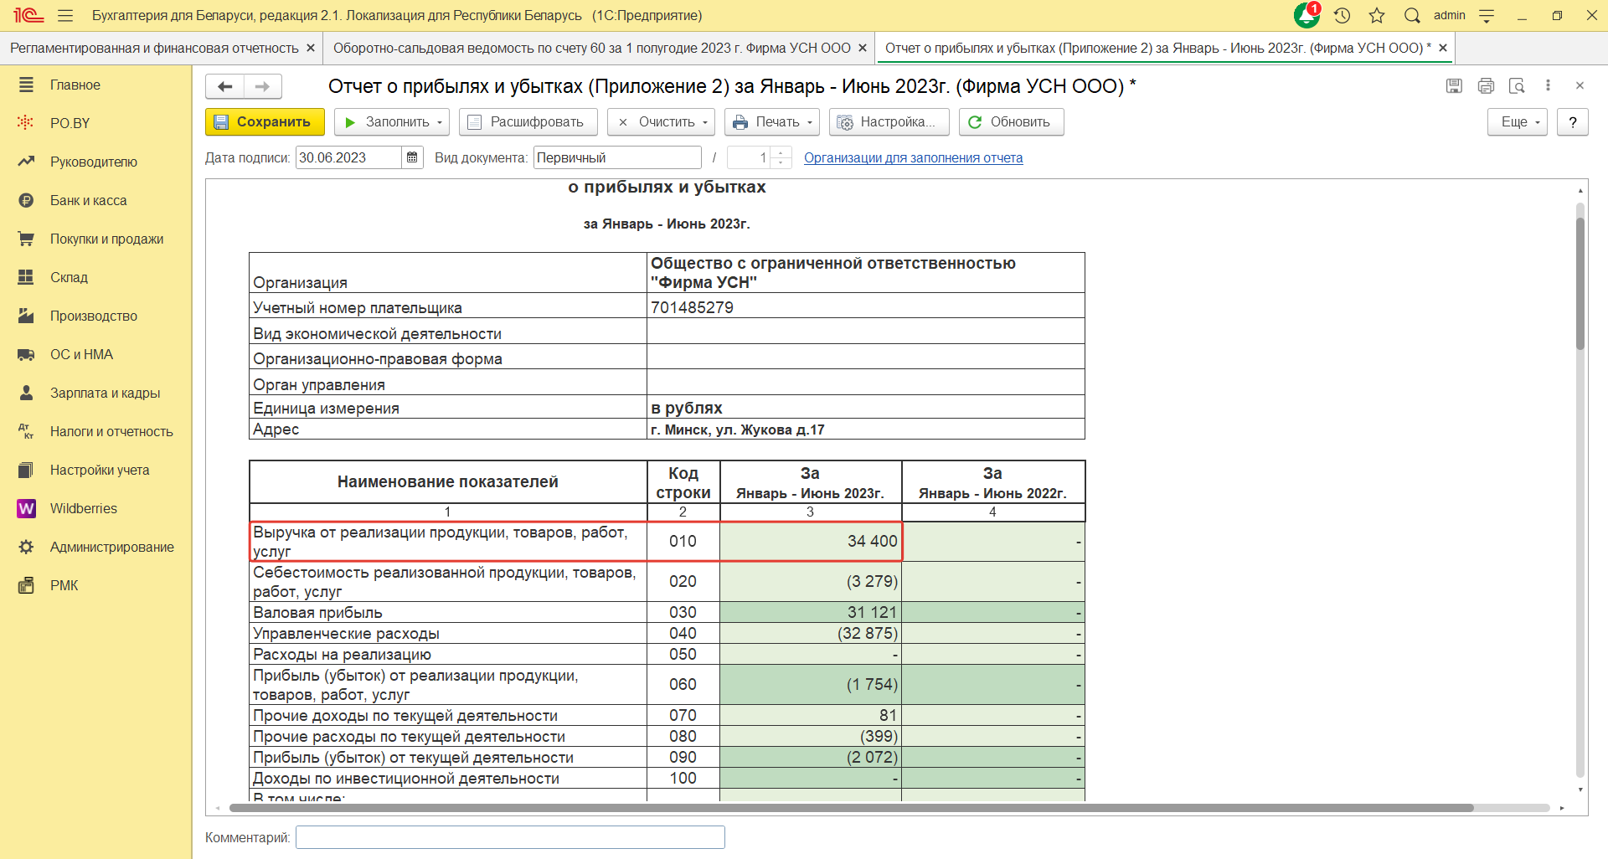The height and width of the screenshot is (859, 1608).
Task: Switch to Оборотно-сальдовая ведомость tab
Action: point(591,48)
